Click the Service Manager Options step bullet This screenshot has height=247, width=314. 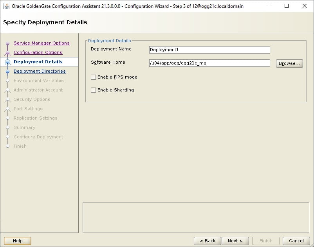[x=7, y=43]
